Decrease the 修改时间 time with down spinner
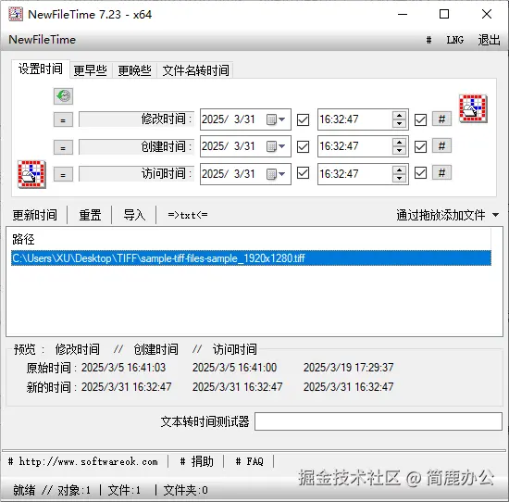The image size is (509, 502). pos(399,124)
